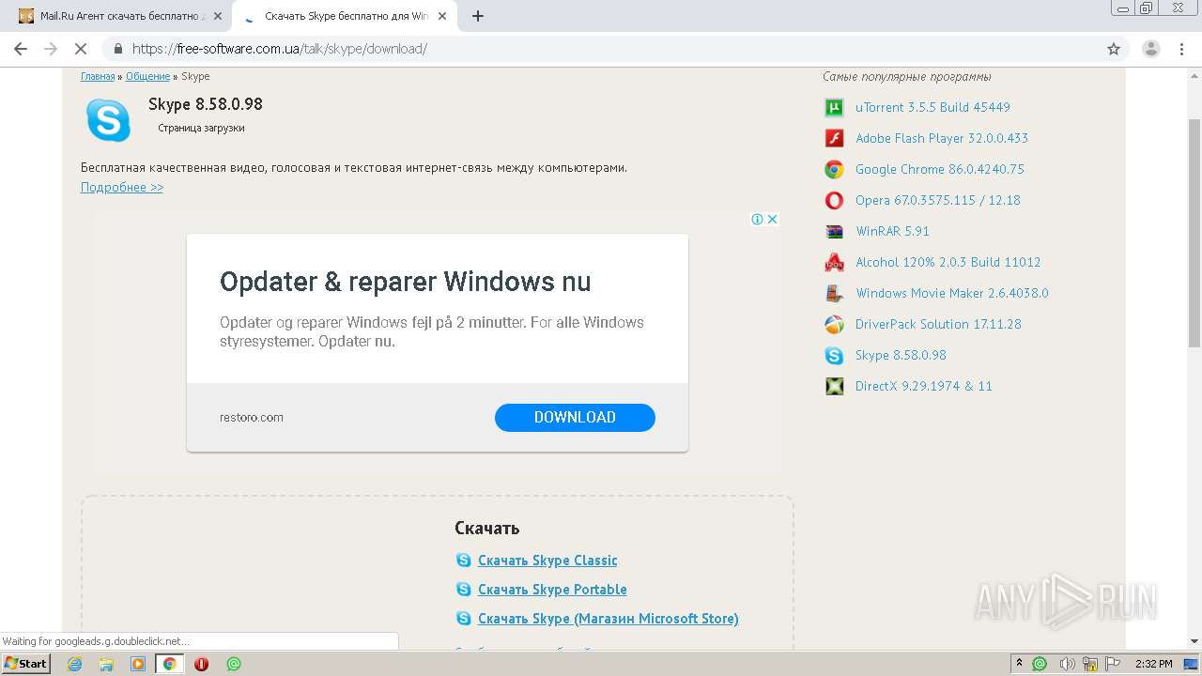Click the taskbar clock showing 2:32 PM
The width and height of the screenshot is (1202, 676).
pyautogui.click(x=1154, y=664)
